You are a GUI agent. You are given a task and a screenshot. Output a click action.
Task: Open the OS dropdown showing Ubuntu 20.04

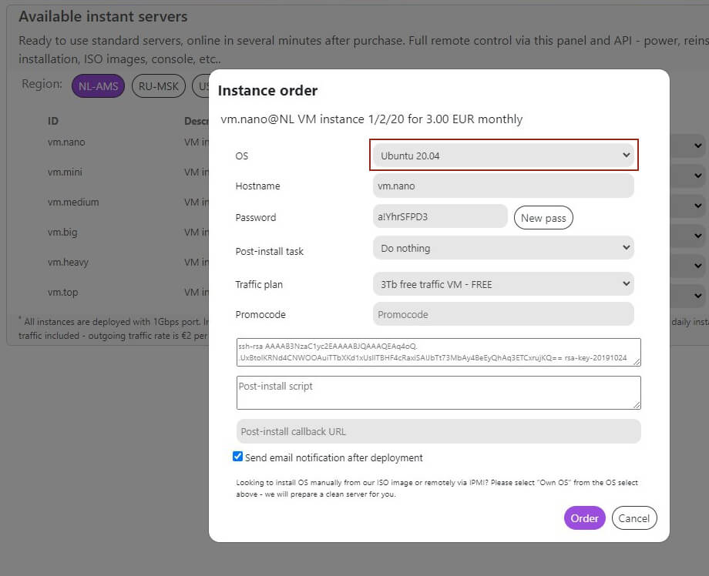point(504,156)
